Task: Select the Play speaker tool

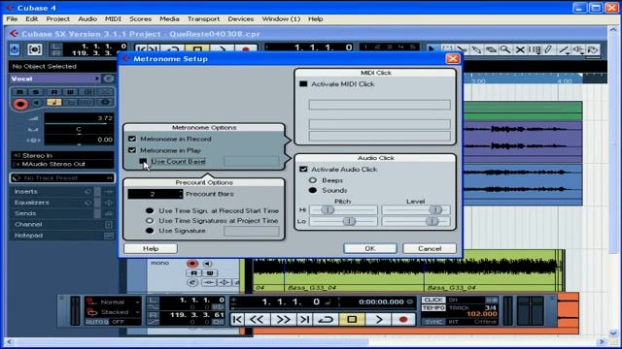Action: coord(578,49)
